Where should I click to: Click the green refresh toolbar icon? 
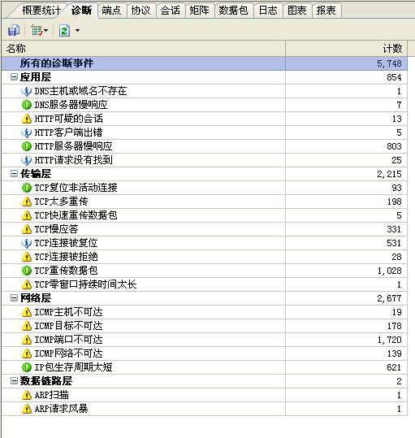tap(64, 30)
